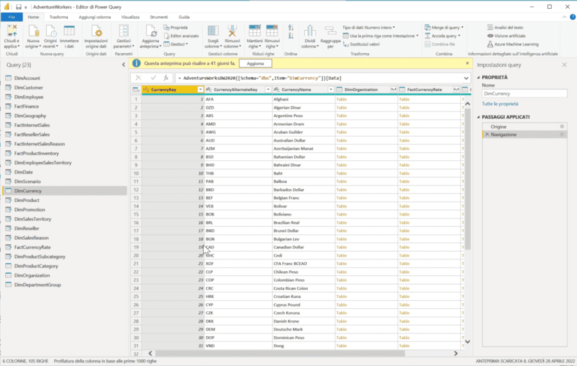Select the FactInternetSales query
577x366 pixels.
[x=65, y=125]
